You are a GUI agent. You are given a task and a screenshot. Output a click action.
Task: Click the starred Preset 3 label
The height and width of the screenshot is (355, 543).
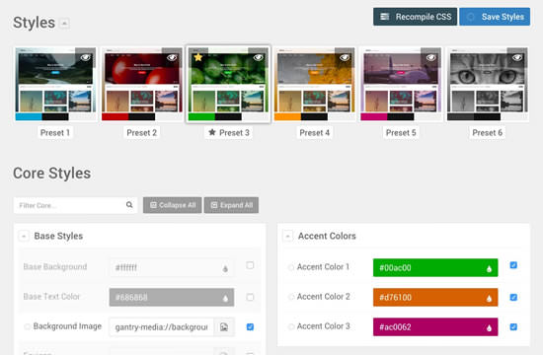click(x=229, y=132)
